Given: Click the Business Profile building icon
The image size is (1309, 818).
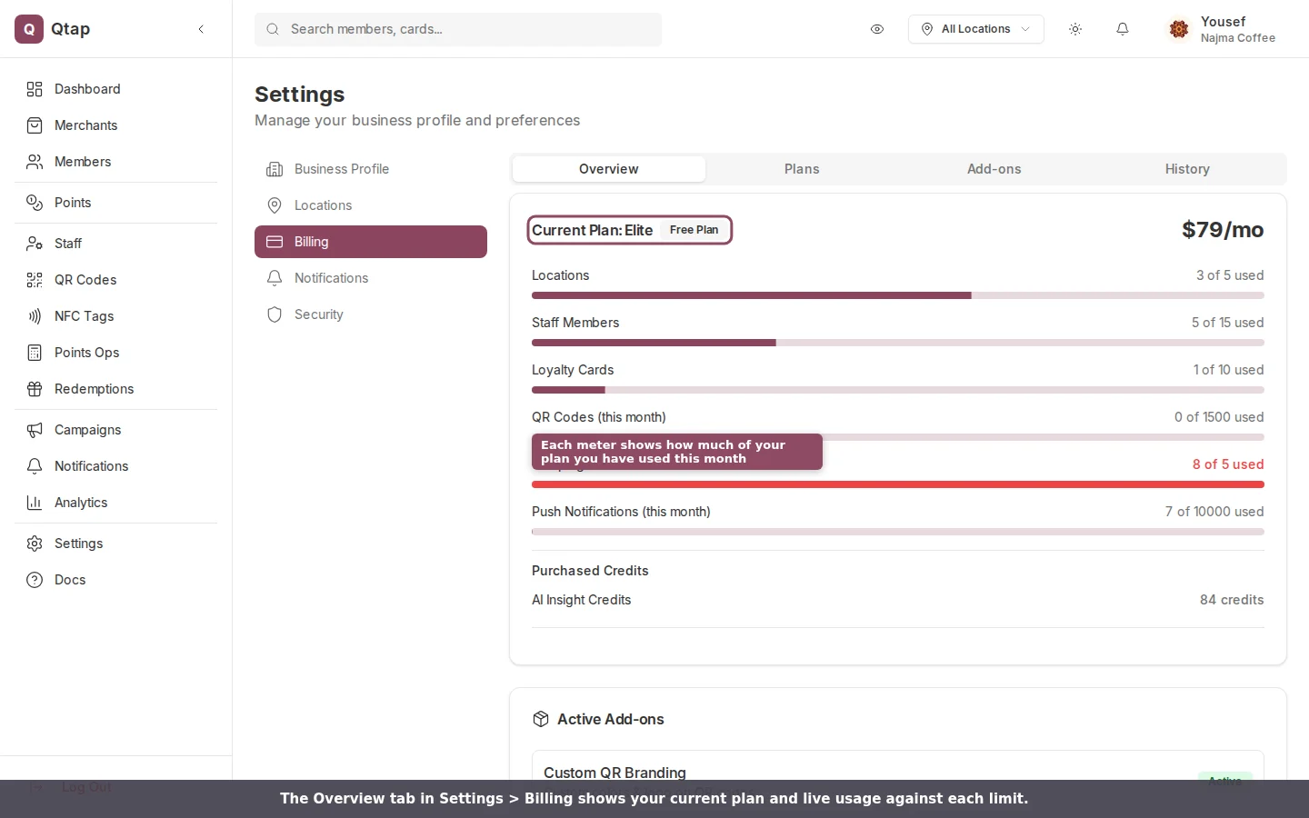Looking at the screenshot, I should (x=275, y=169).
